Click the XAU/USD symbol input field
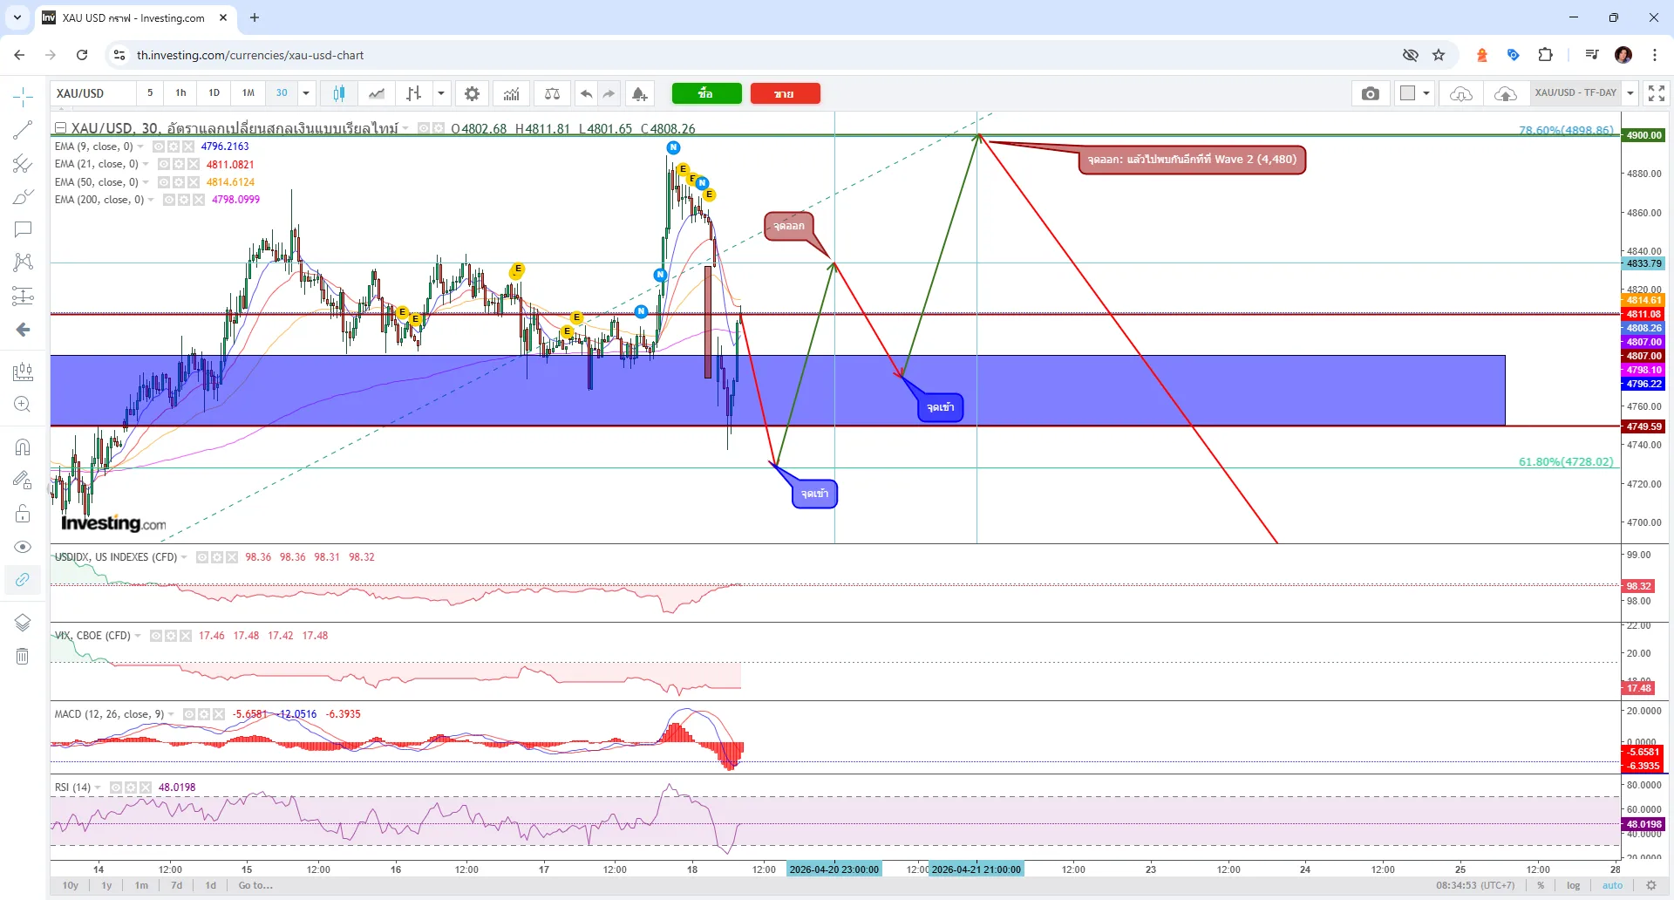Image resolution: width=1674 pixels, height=900 pixels. pos(93,93)
